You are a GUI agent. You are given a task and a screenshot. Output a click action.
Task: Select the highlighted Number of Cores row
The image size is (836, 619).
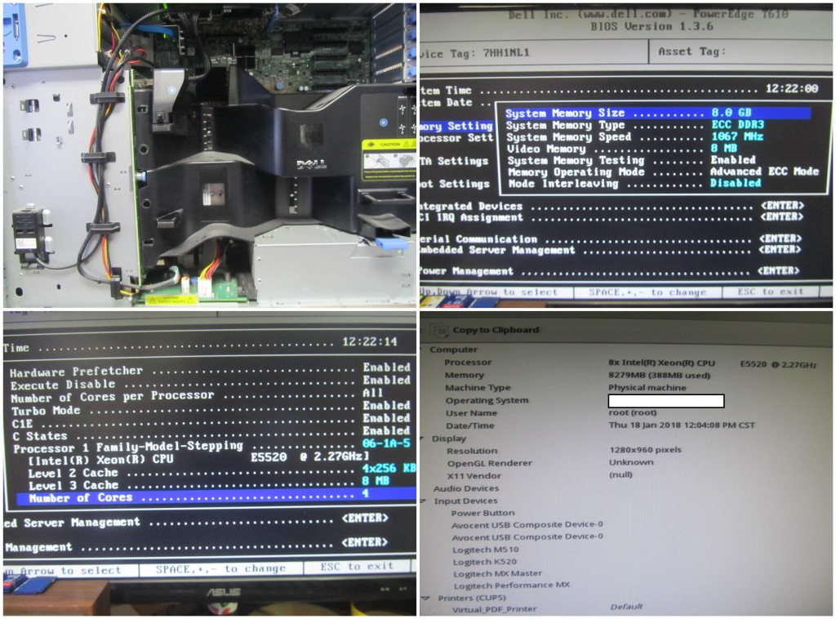pos(216,497)
